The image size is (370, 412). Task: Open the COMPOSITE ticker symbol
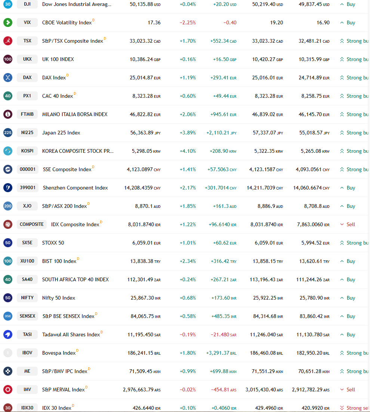tap(32, 224)
